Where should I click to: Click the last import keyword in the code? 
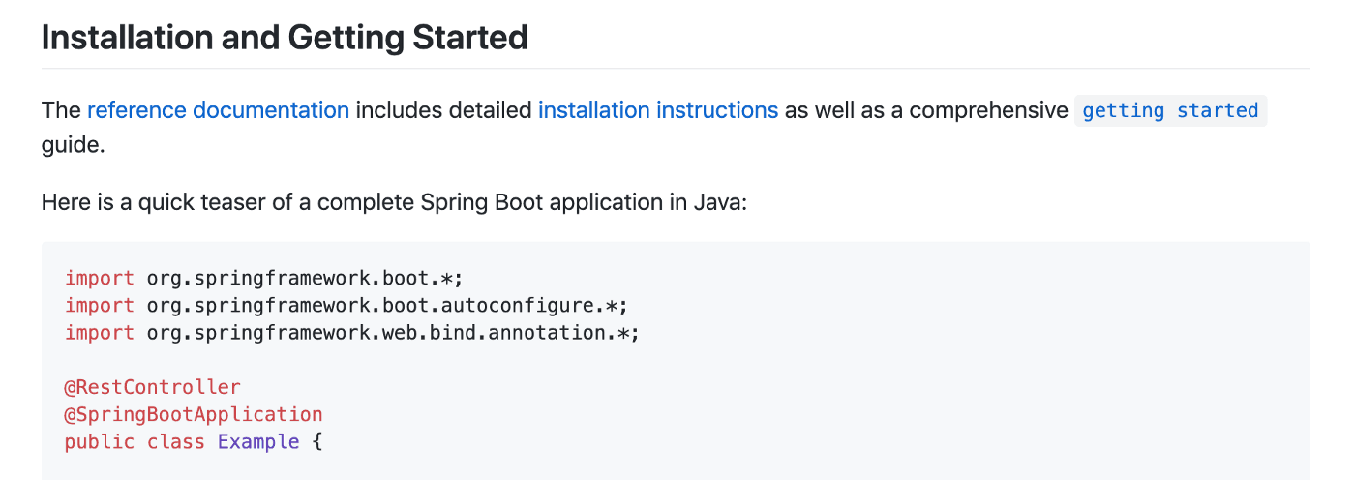click(100, 333)
